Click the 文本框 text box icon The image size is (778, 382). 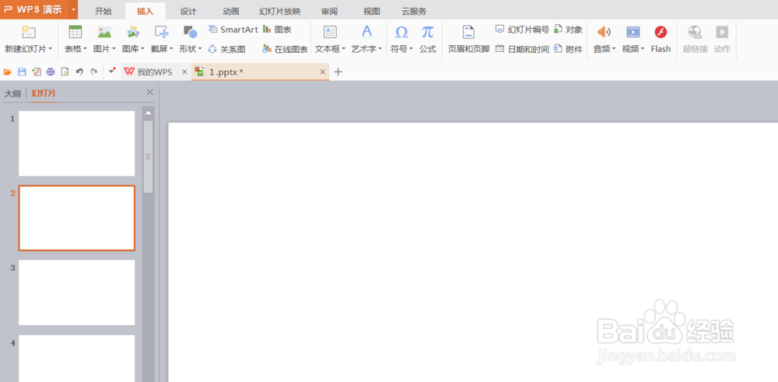330,32
